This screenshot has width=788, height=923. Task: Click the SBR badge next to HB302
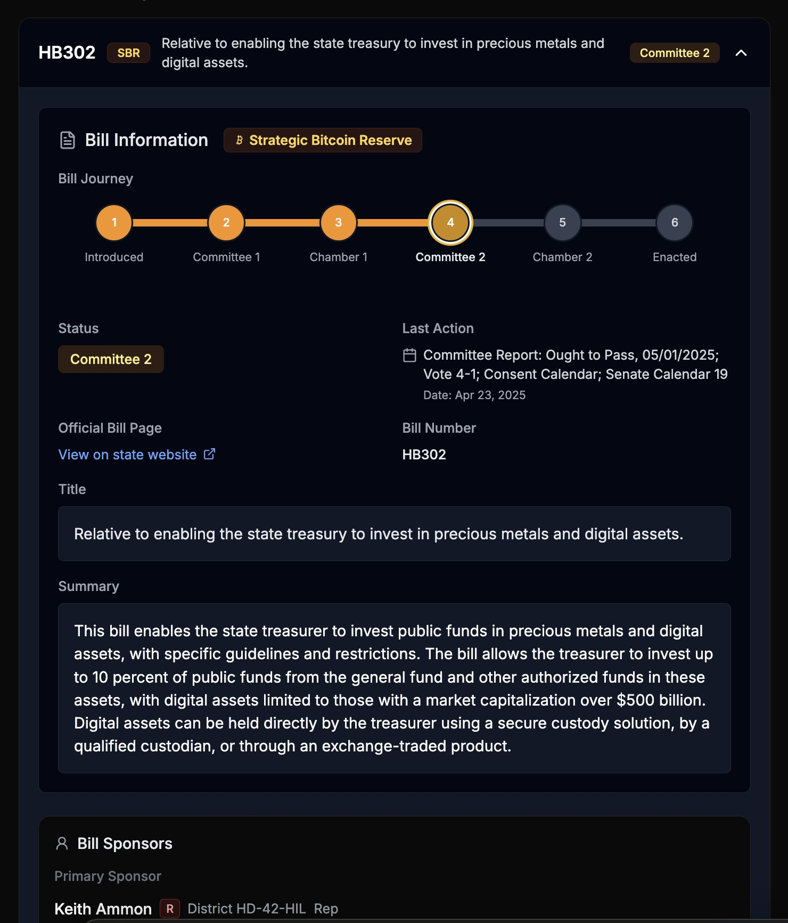coord(128,53)
